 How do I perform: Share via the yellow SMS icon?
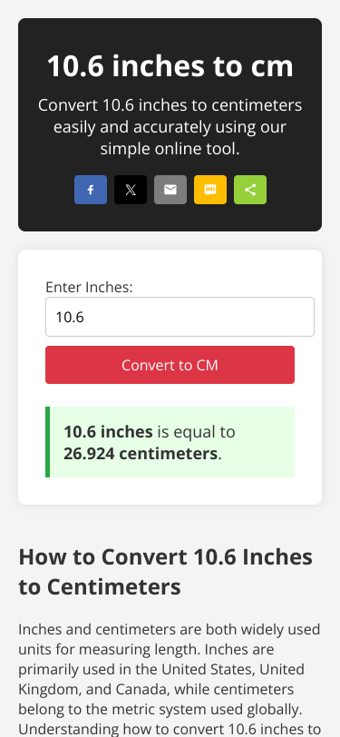210,190
